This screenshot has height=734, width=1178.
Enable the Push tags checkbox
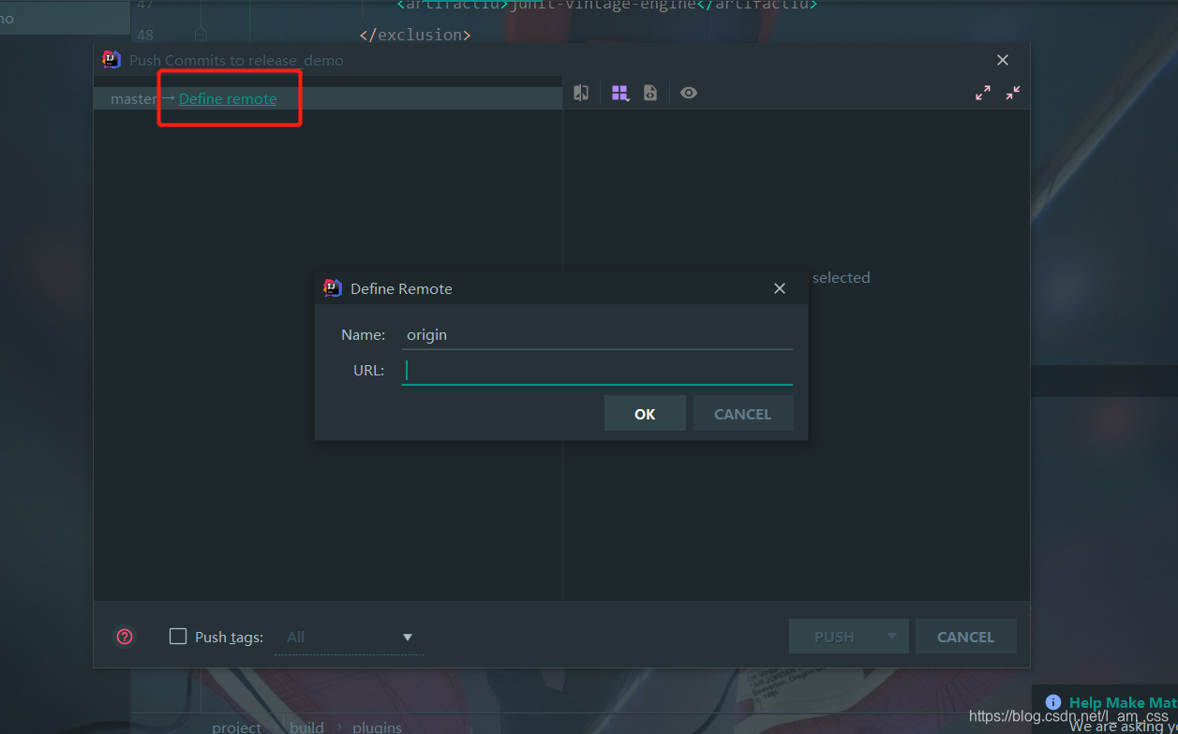pyautogui.click(x=178, y=637)
